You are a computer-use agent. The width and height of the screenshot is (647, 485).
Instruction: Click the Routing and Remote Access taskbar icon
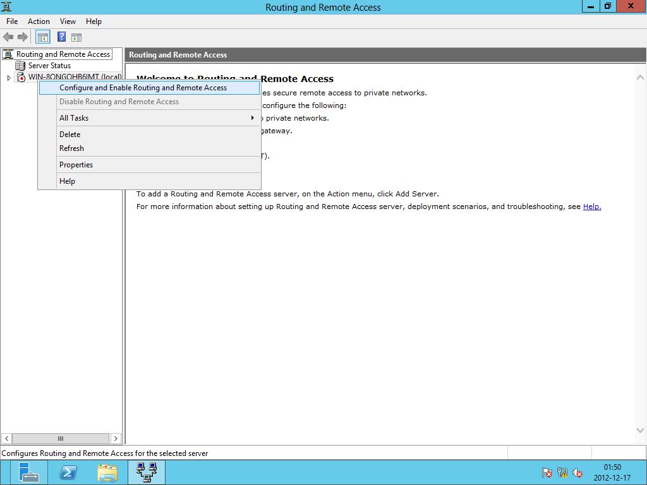(x=147, y=472)
